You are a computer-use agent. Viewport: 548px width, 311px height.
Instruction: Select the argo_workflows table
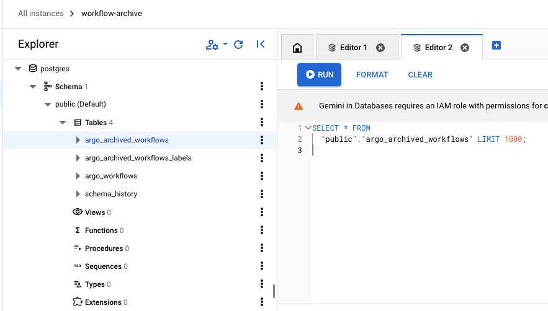[111, 176]
